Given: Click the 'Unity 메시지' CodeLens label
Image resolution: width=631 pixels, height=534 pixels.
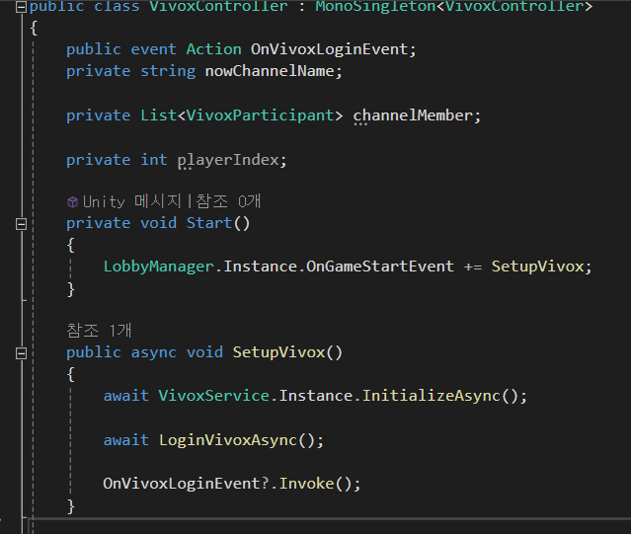Looking at the screenshot, I should 132,201.
